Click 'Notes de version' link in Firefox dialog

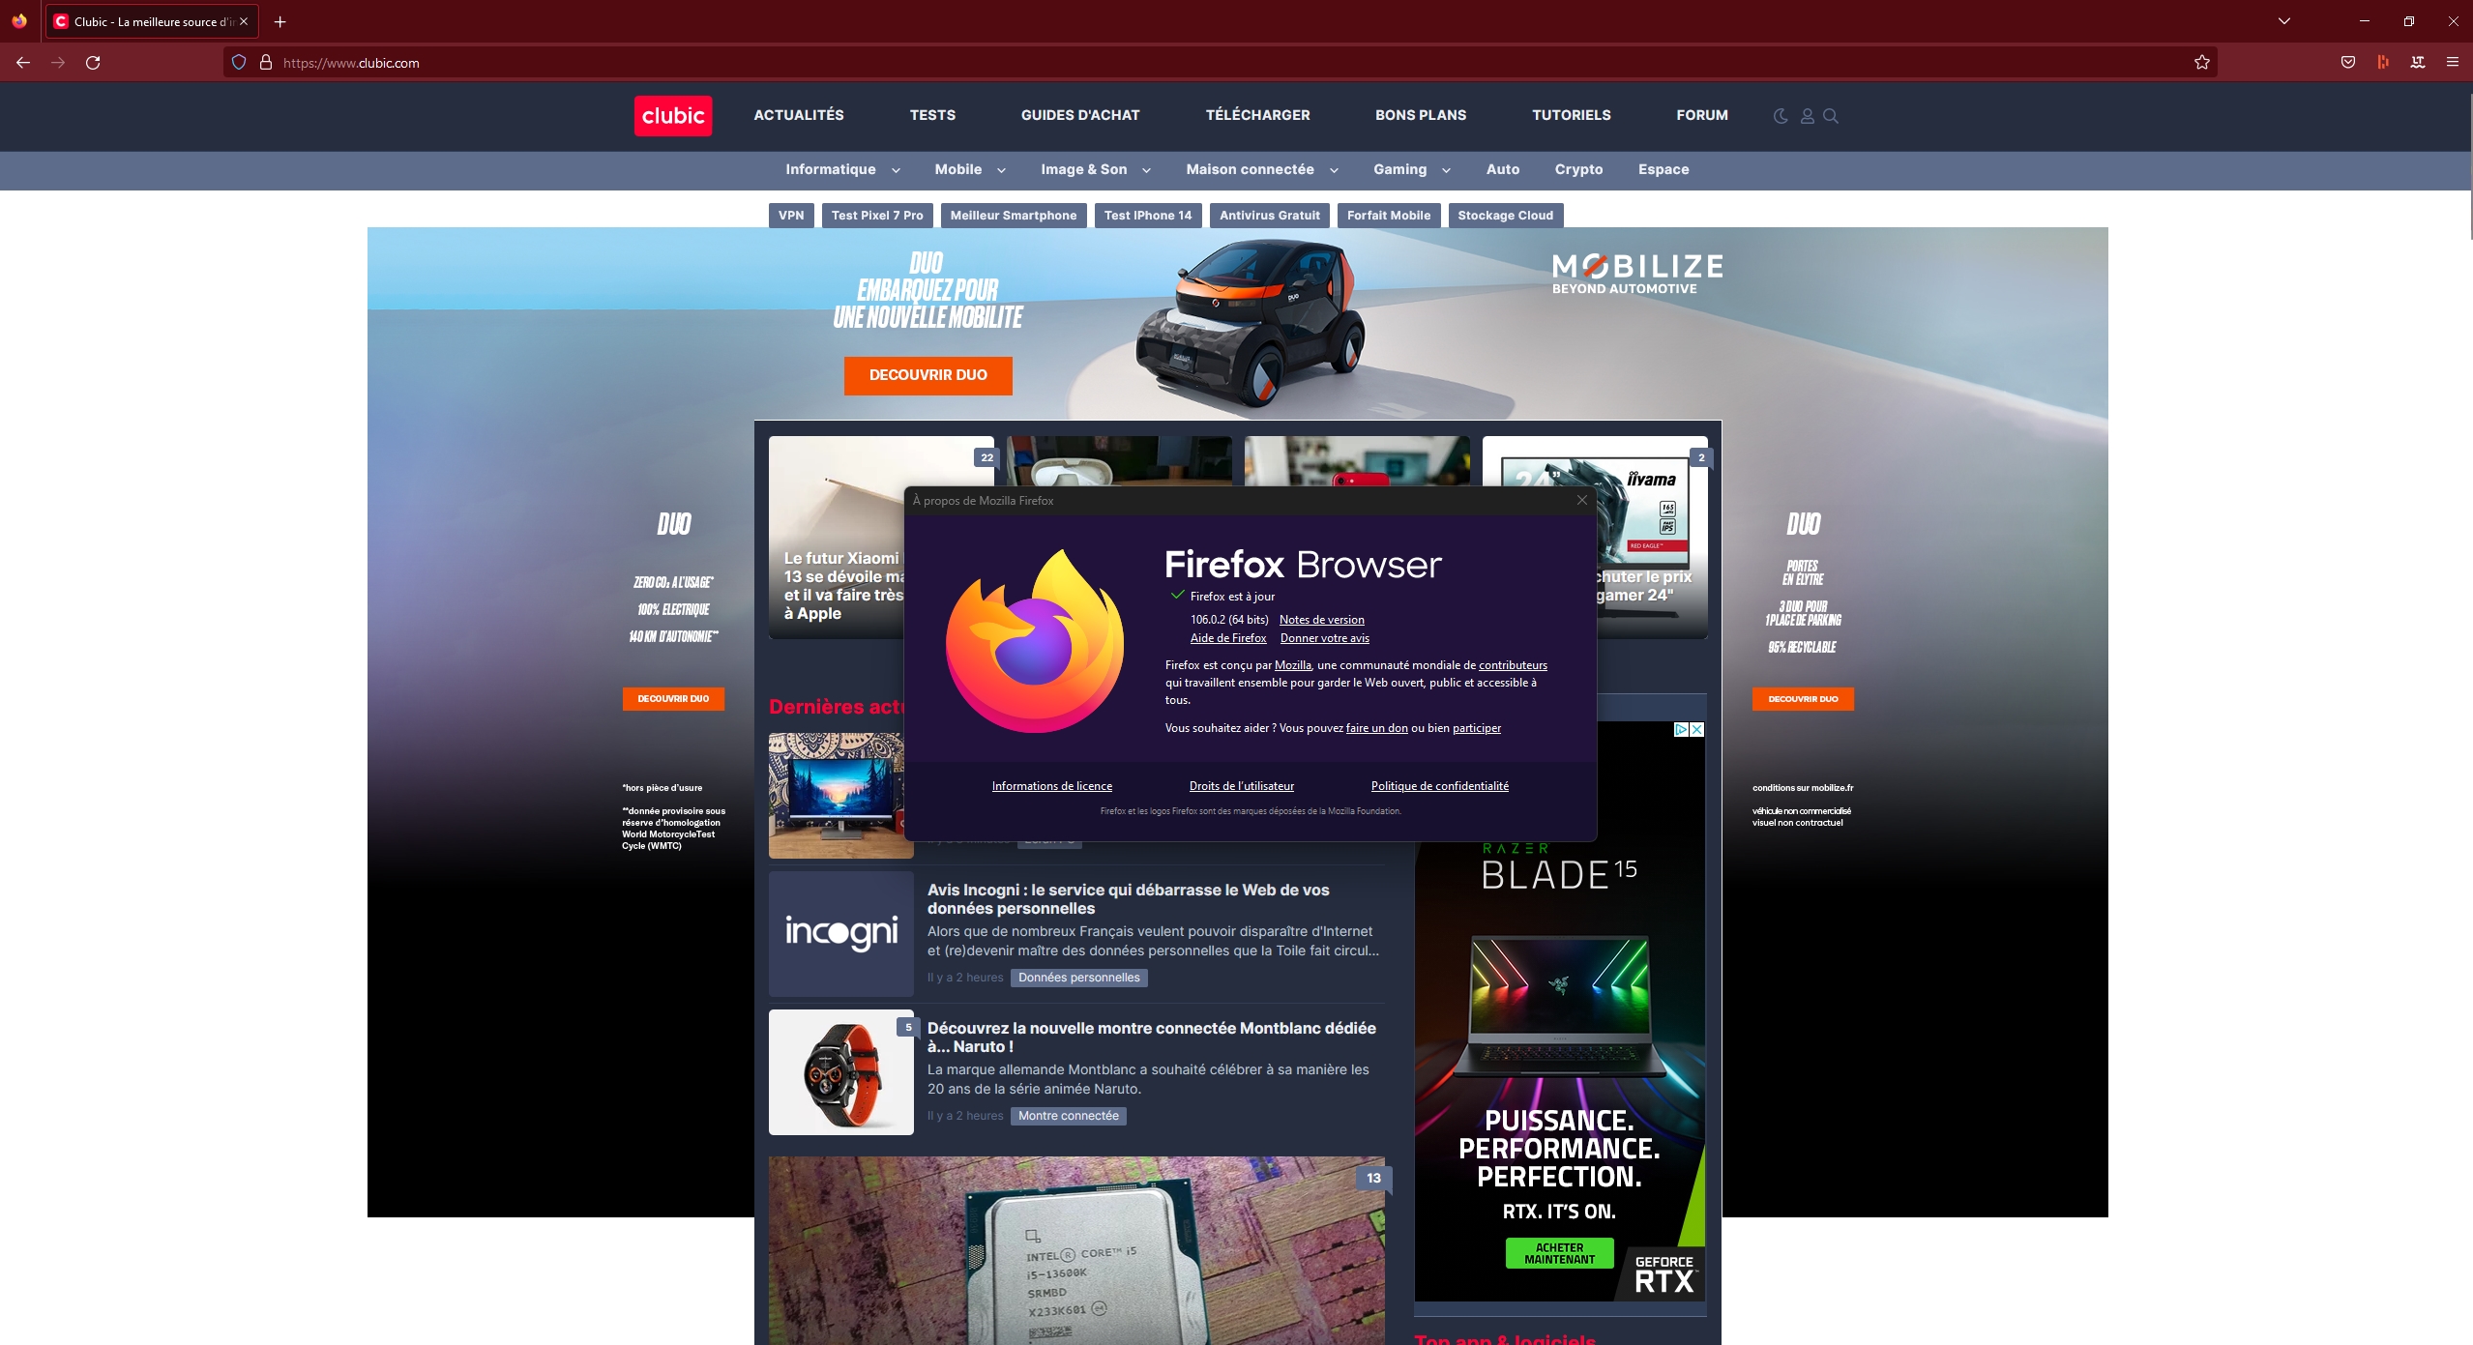pos(1322,618)
